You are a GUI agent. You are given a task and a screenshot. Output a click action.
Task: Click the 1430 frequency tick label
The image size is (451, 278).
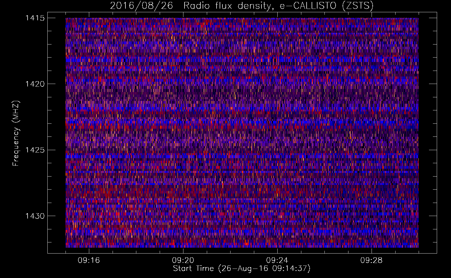(35, 216)
